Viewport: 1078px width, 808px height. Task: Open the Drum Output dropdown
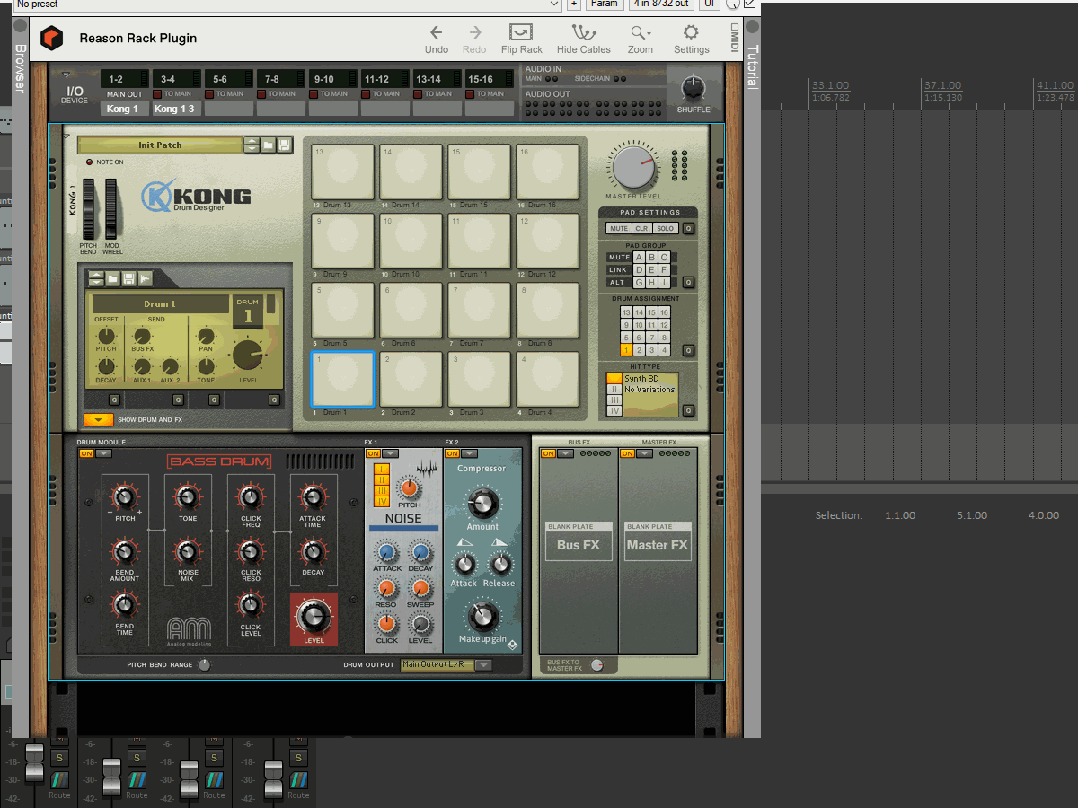pyautogui.click(x=483, y=665)
